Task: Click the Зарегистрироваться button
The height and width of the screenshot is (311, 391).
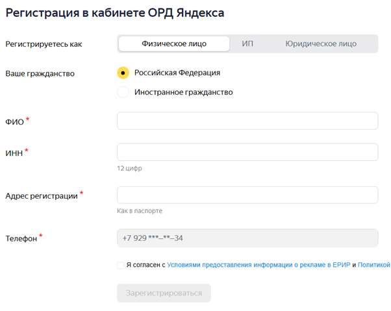Action: 164,293
